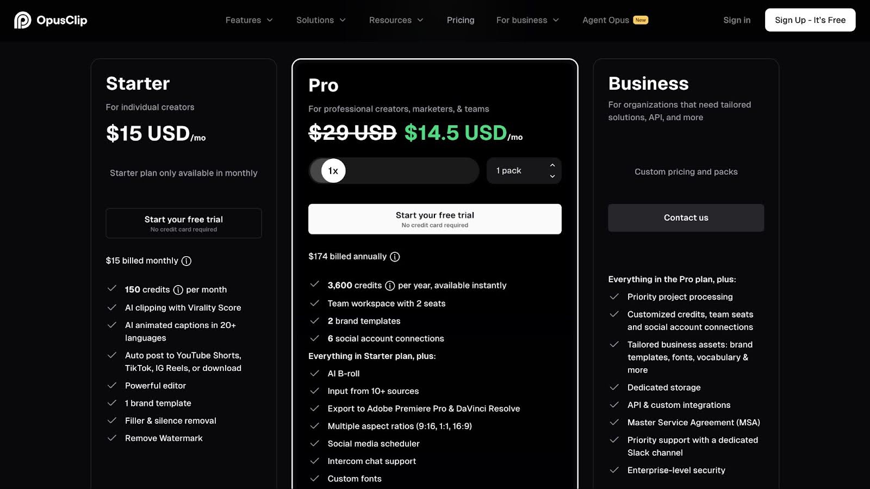
Task: Click the 1x credit pack slider handle
Action: click(x=333, y=171)
